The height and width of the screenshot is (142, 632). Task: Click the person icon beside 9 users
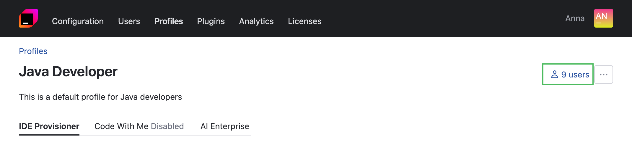[554, 75]
